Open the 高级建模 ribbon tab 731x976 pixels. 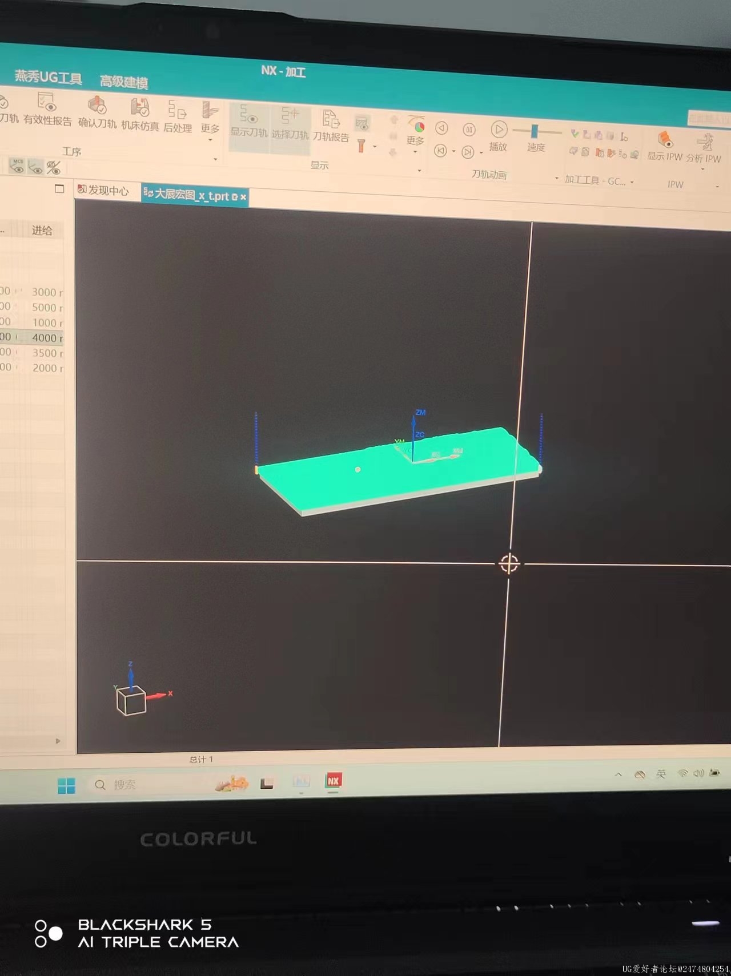click(124, 82)
